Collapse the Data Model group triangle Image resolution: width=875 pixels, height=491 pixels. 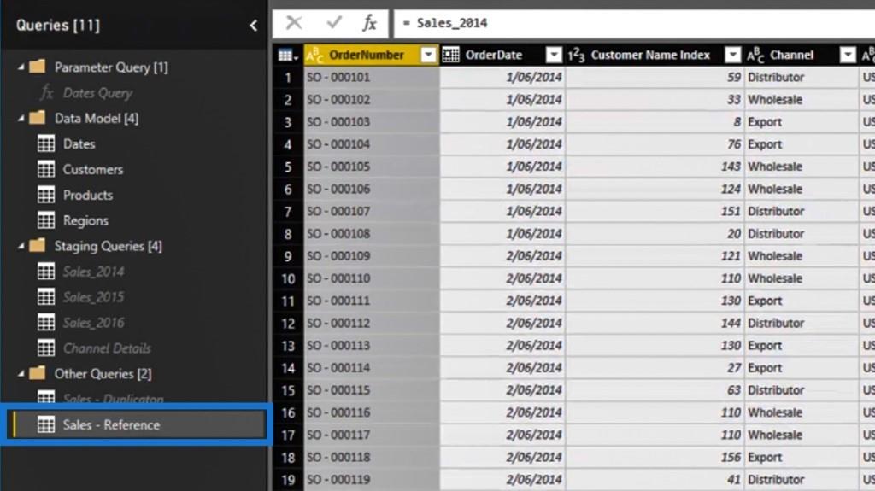pos(21,119)
